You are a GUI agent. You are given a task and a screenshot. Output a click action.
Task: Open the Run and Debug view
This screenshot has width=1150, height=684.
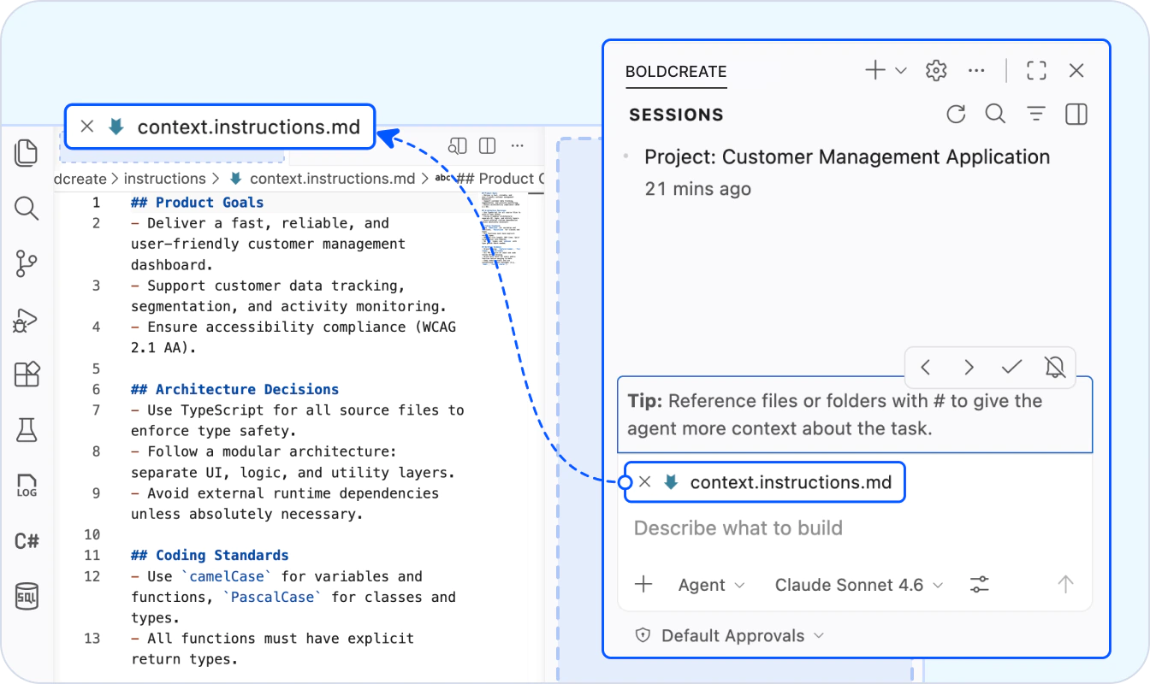pyautogui.click(x=27, y=320)
